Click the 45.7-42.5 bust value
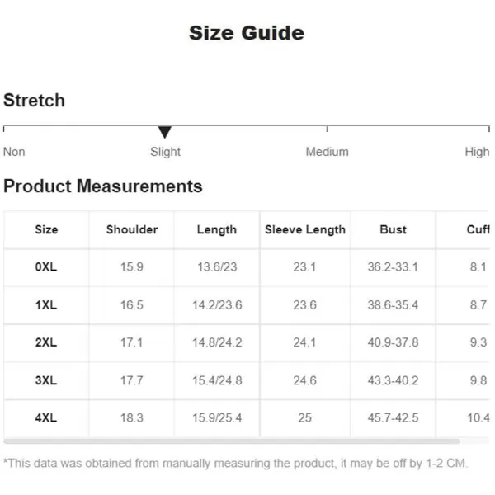The width and height of the screenshot is (495, 495). click(x=393, y=418)
